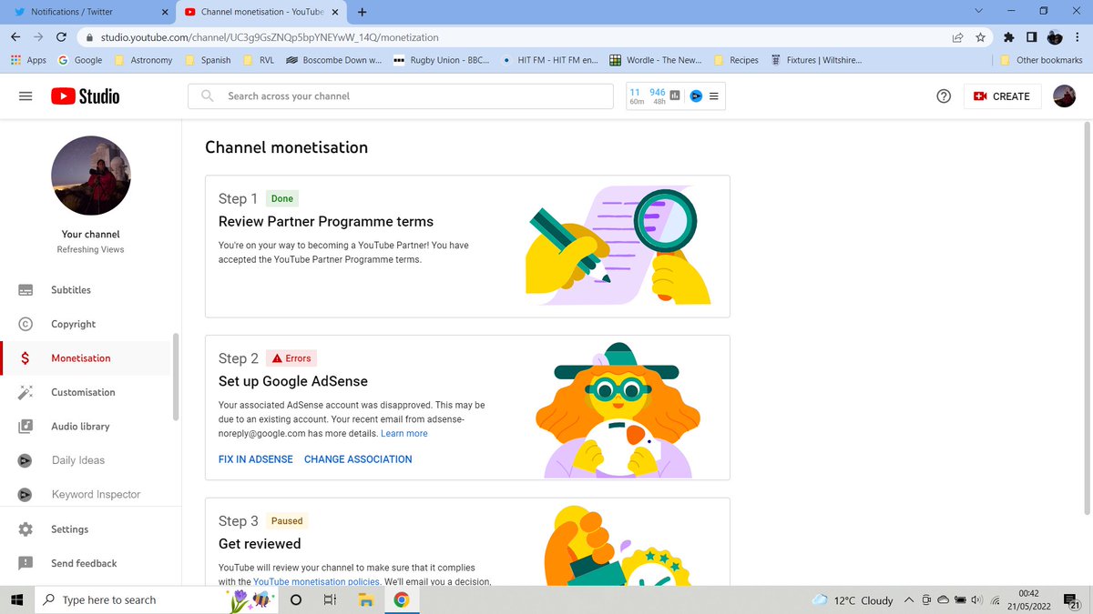This screenshot has width=1093, height=614.
Task: Click the Copyright sidebar icon
Action: (x=26, y=324)
